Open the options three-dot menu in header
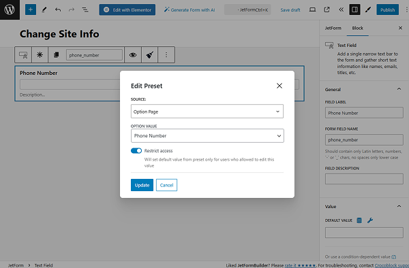Screen dimensions: 409x268 click(x=406, y=10)
